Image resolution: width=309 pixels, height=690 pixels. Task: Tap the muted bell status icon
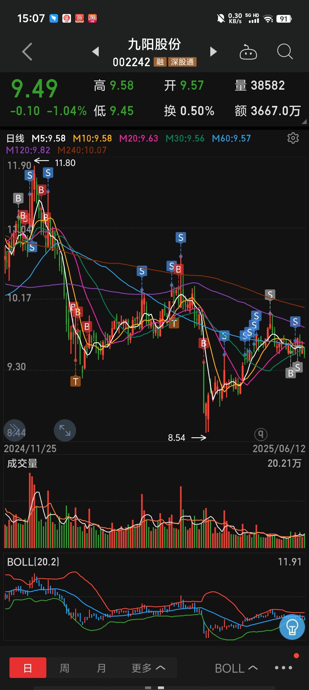(x=221, y=19)
